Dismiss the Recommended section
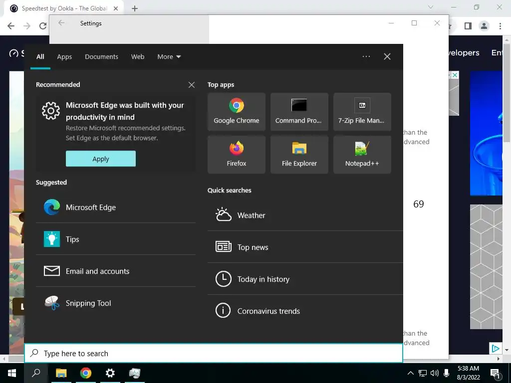The image size is (511, 383). [192, 85]
